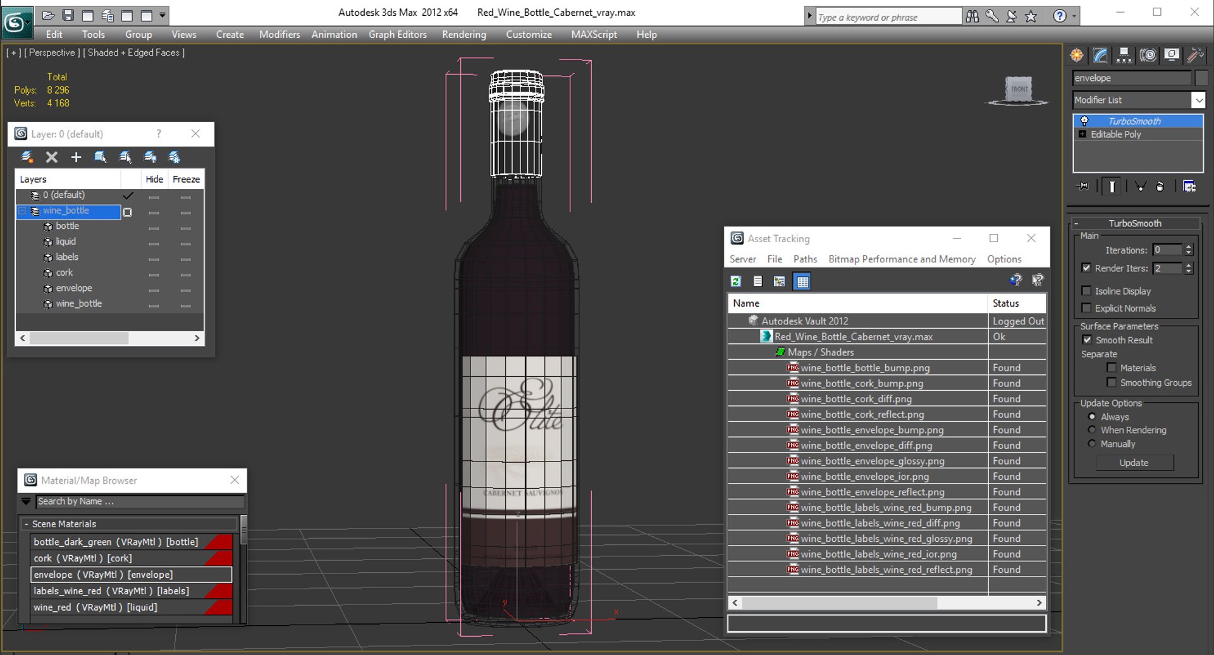Open Quick Access toolbar dropdown arrow

[x=162, y=15]
